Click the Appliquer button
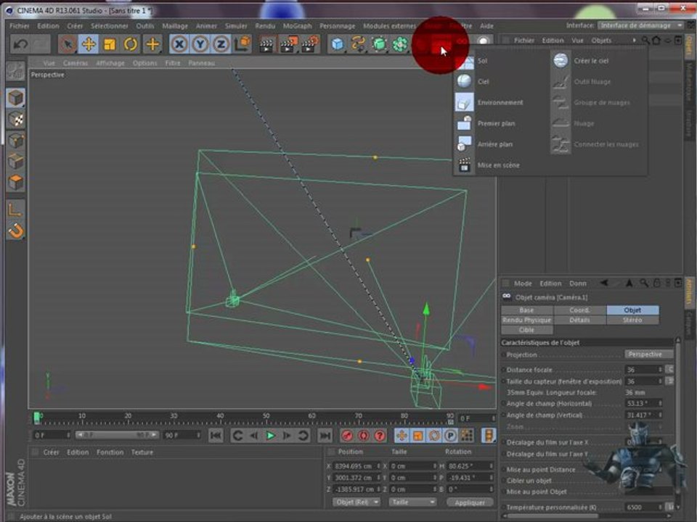Viewport: 697px width, 522px height. [469, 502]
